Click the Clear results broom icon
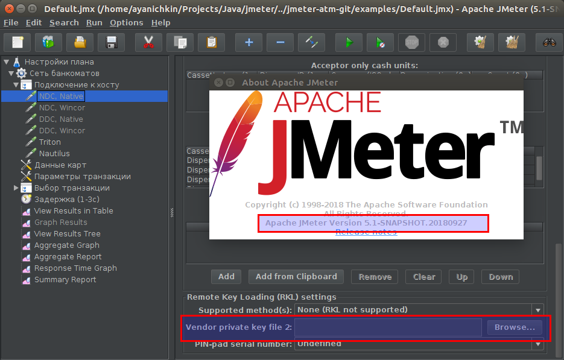Image resolution: width=564 pixels, height=360 pixels. (x=481, y=42)
